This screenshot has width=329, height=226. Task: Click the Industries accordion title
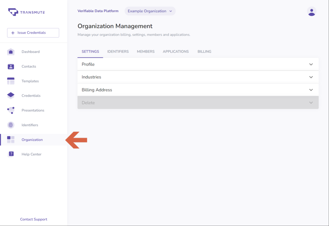[x=91, y=77]
